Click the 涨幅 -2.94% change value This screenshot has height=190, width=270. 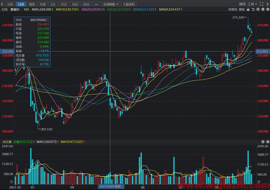click(x=44, y=47)
